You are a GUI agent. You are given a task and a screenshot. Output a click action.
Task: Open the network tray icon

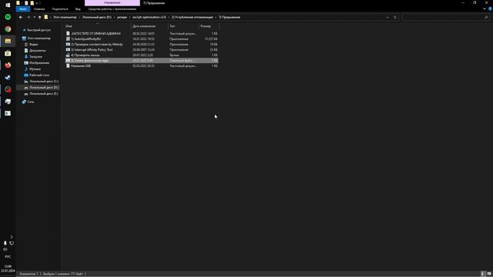click(12, 243)
